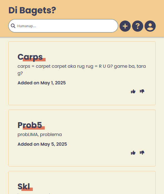Screen dimensions: 164x194
Task: Like the Carps entry with thumbs up
Action: point(133,91)
